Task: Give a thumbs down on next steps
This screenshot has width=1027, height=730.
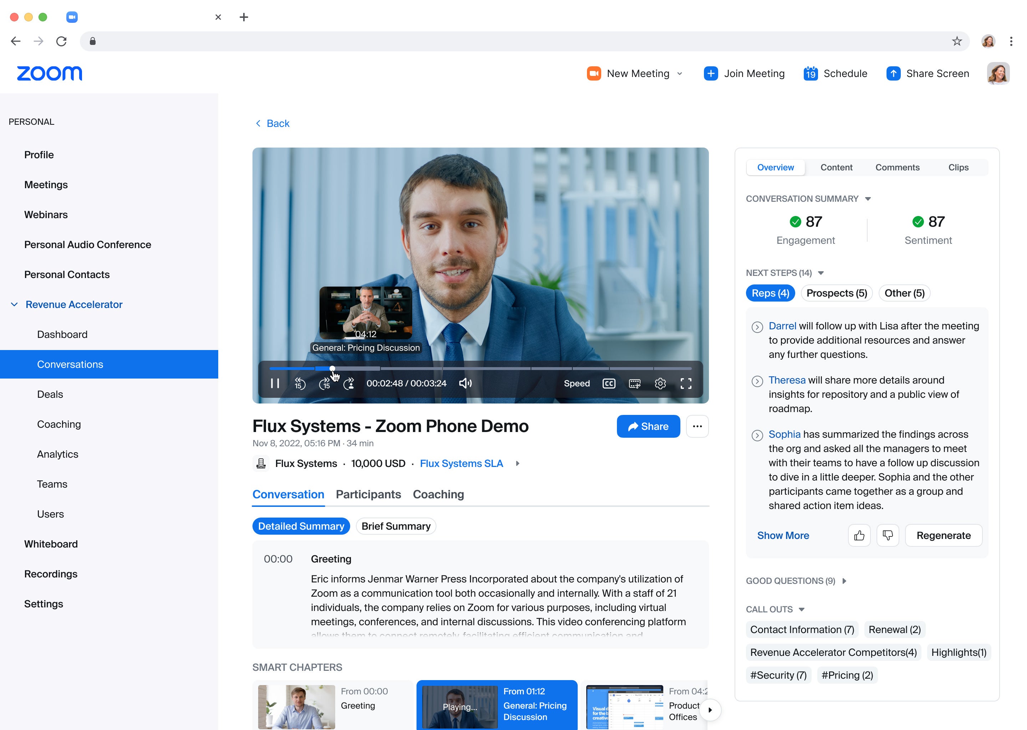Action: (888, 535)
